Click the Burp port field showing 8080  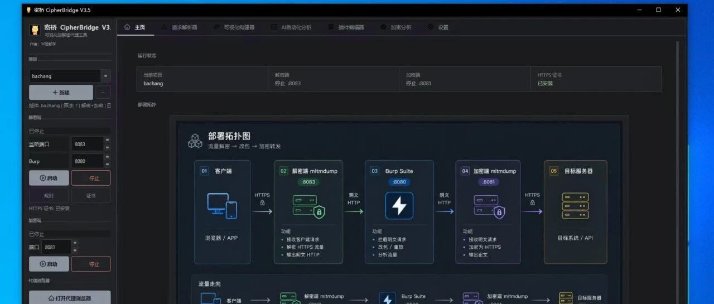(88, 161)
